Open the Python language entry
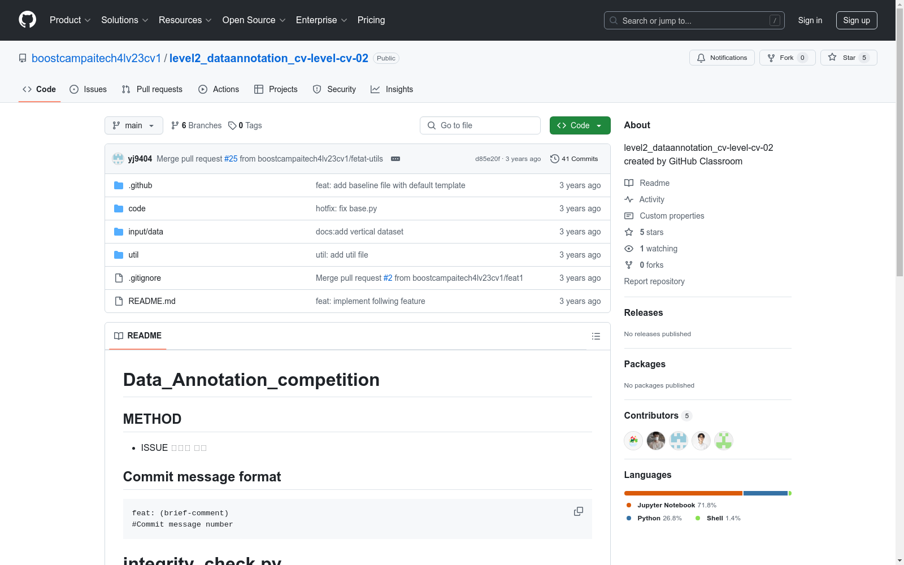The width and height of the screenshot is (904, 565). (x=654, y=518)
